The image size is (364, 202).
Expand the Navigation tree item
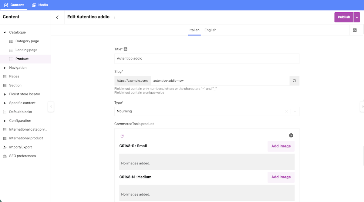5,68
